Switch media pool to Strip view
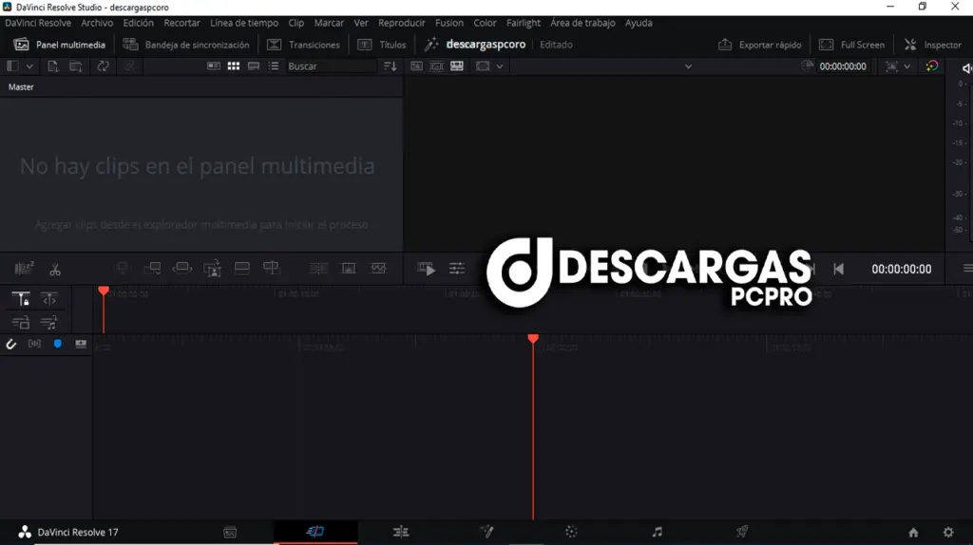The height and width of the screenshot is (545, 973). [x=253, y=66]
